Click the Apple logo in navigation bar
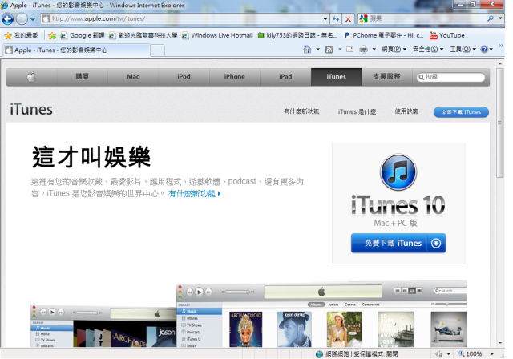513x359 pixels. pos(31,77)
